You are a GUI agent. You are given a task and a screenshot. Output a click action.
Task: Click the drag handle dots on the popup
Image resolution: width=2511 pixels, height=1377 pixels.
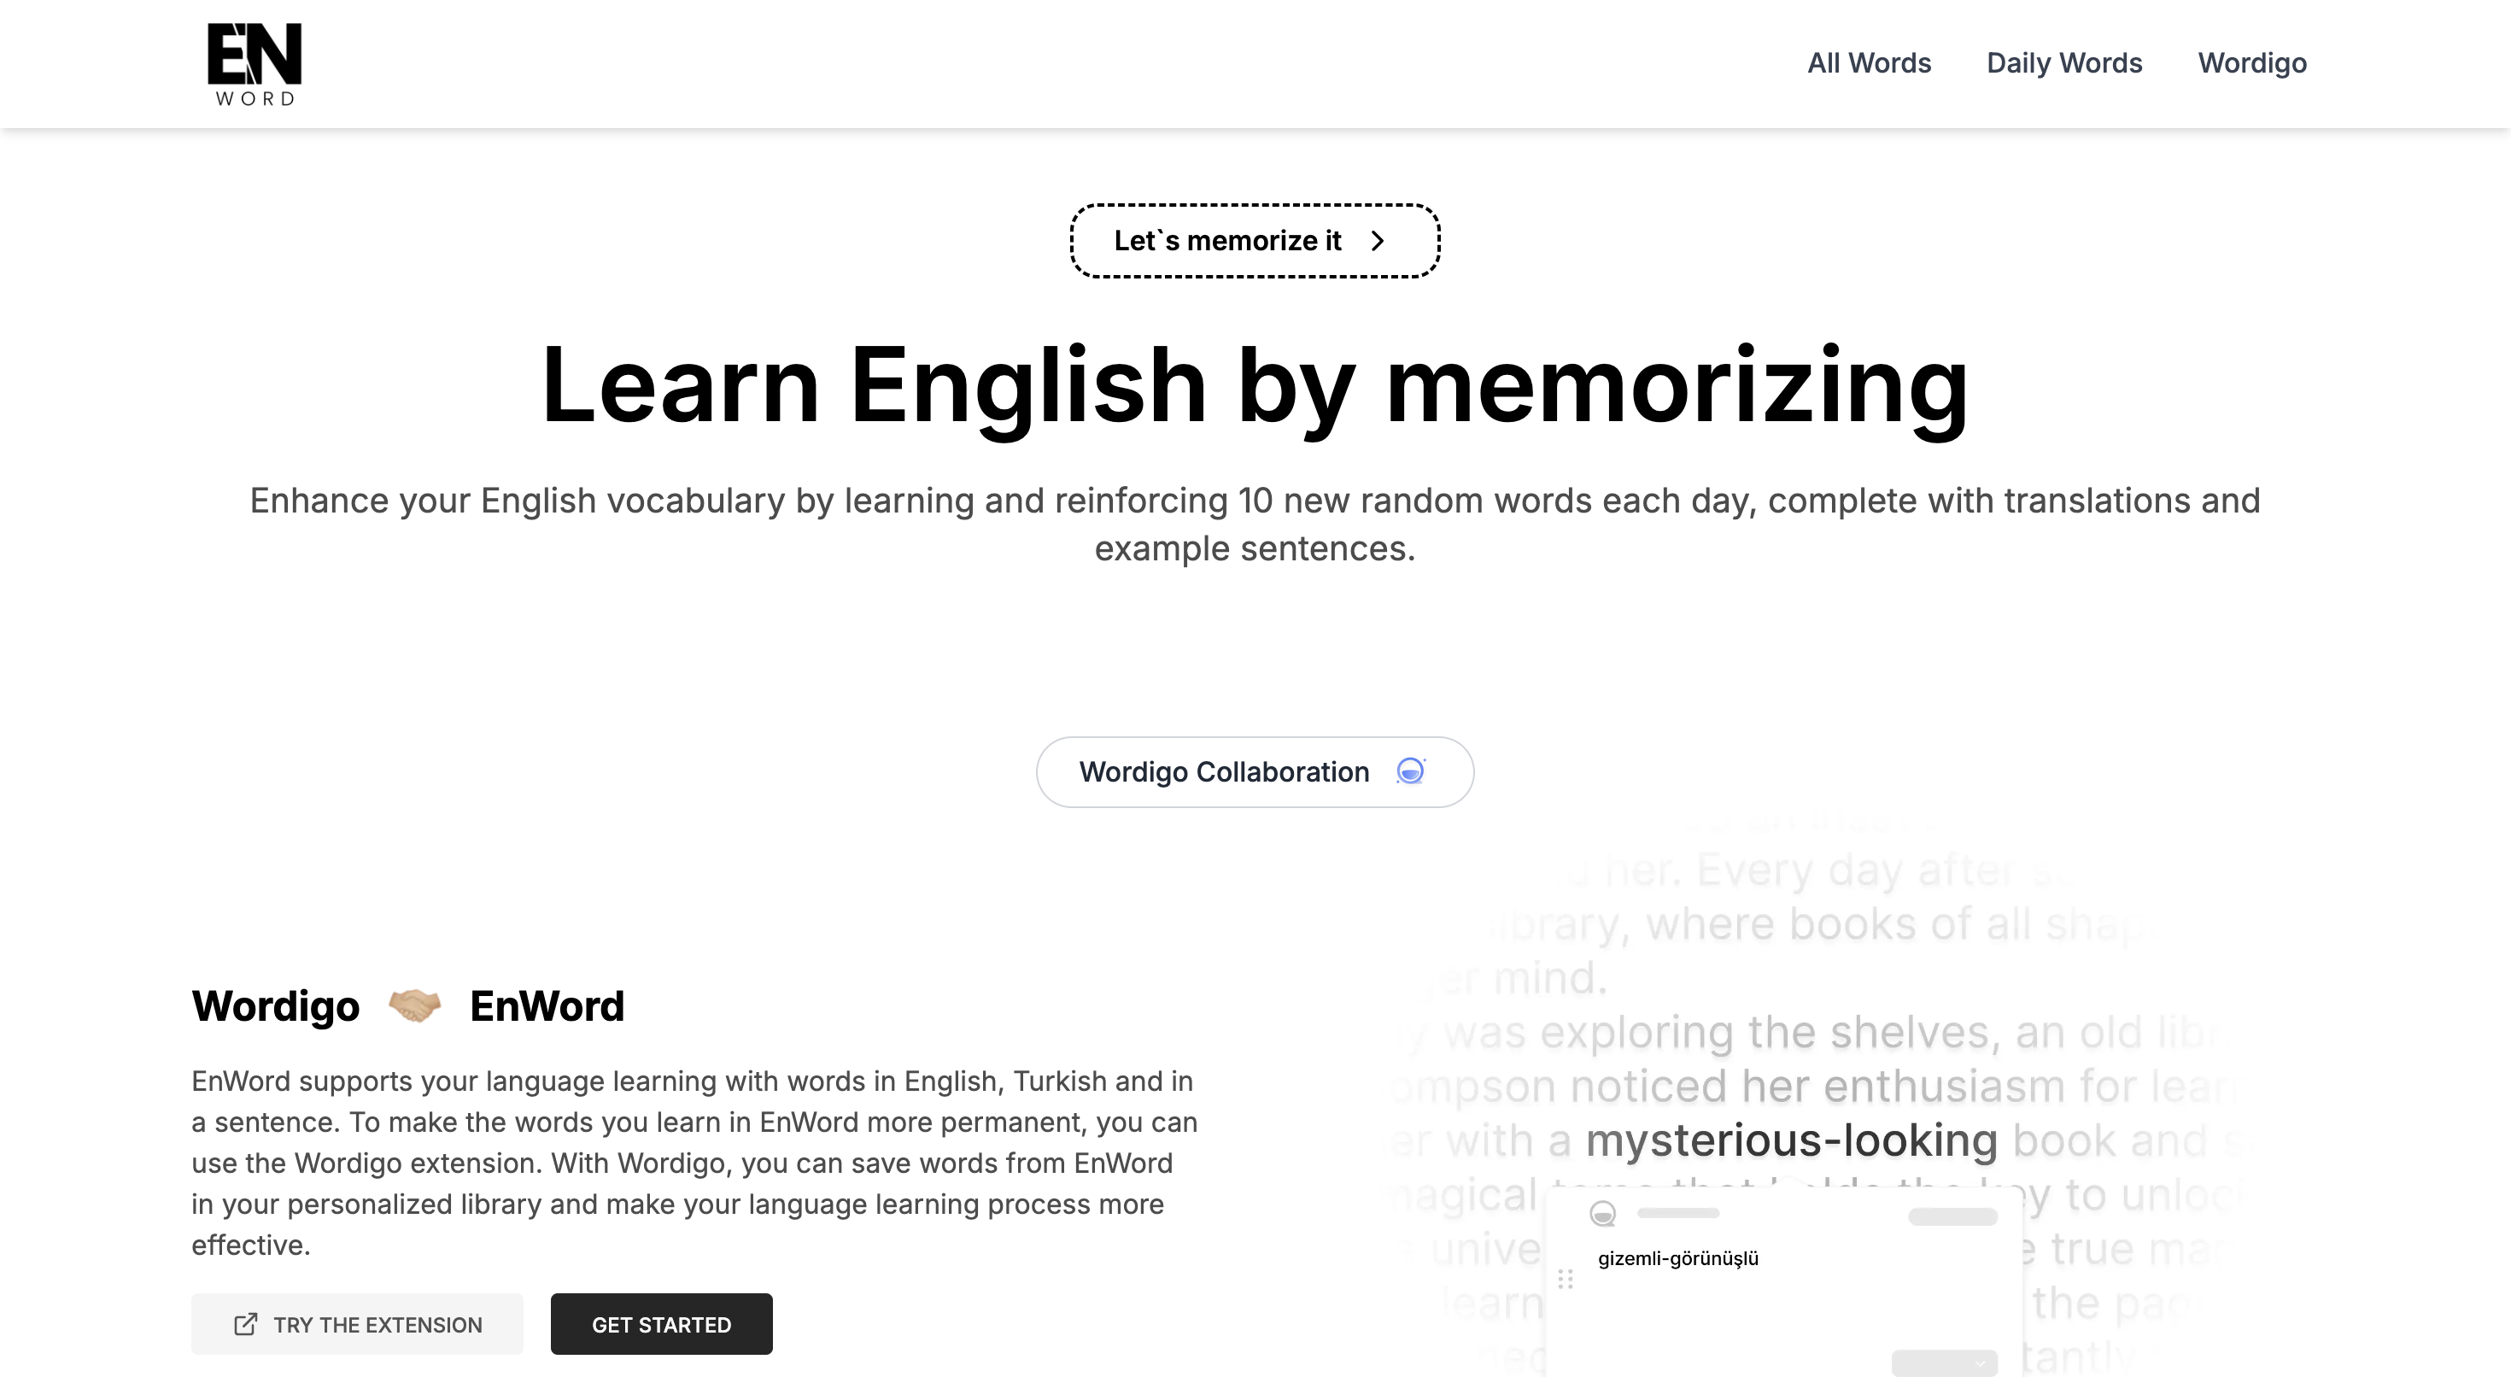pyautogui.click(x=1566, y=1279)
